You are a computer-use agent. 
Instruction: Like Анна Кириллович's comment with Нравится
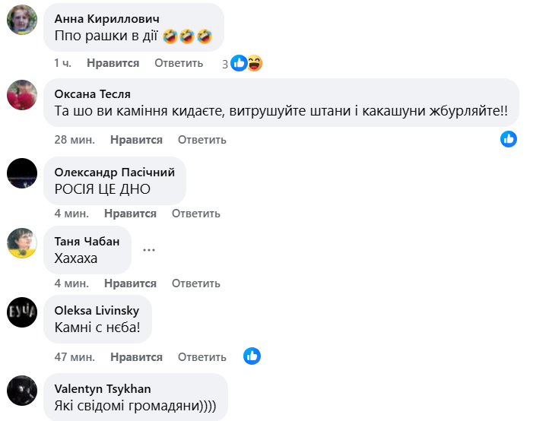point(113,63)
